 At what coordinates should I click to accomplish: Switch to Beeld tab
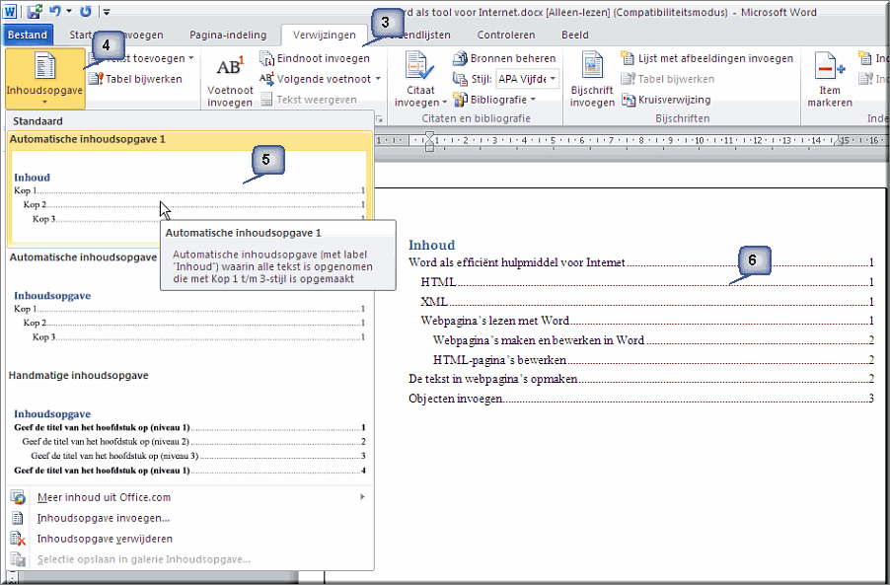click(575, 35)
